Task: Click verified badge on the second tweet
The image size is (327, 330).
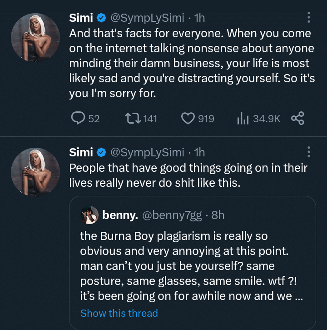Action: click(x=102, y=152)
